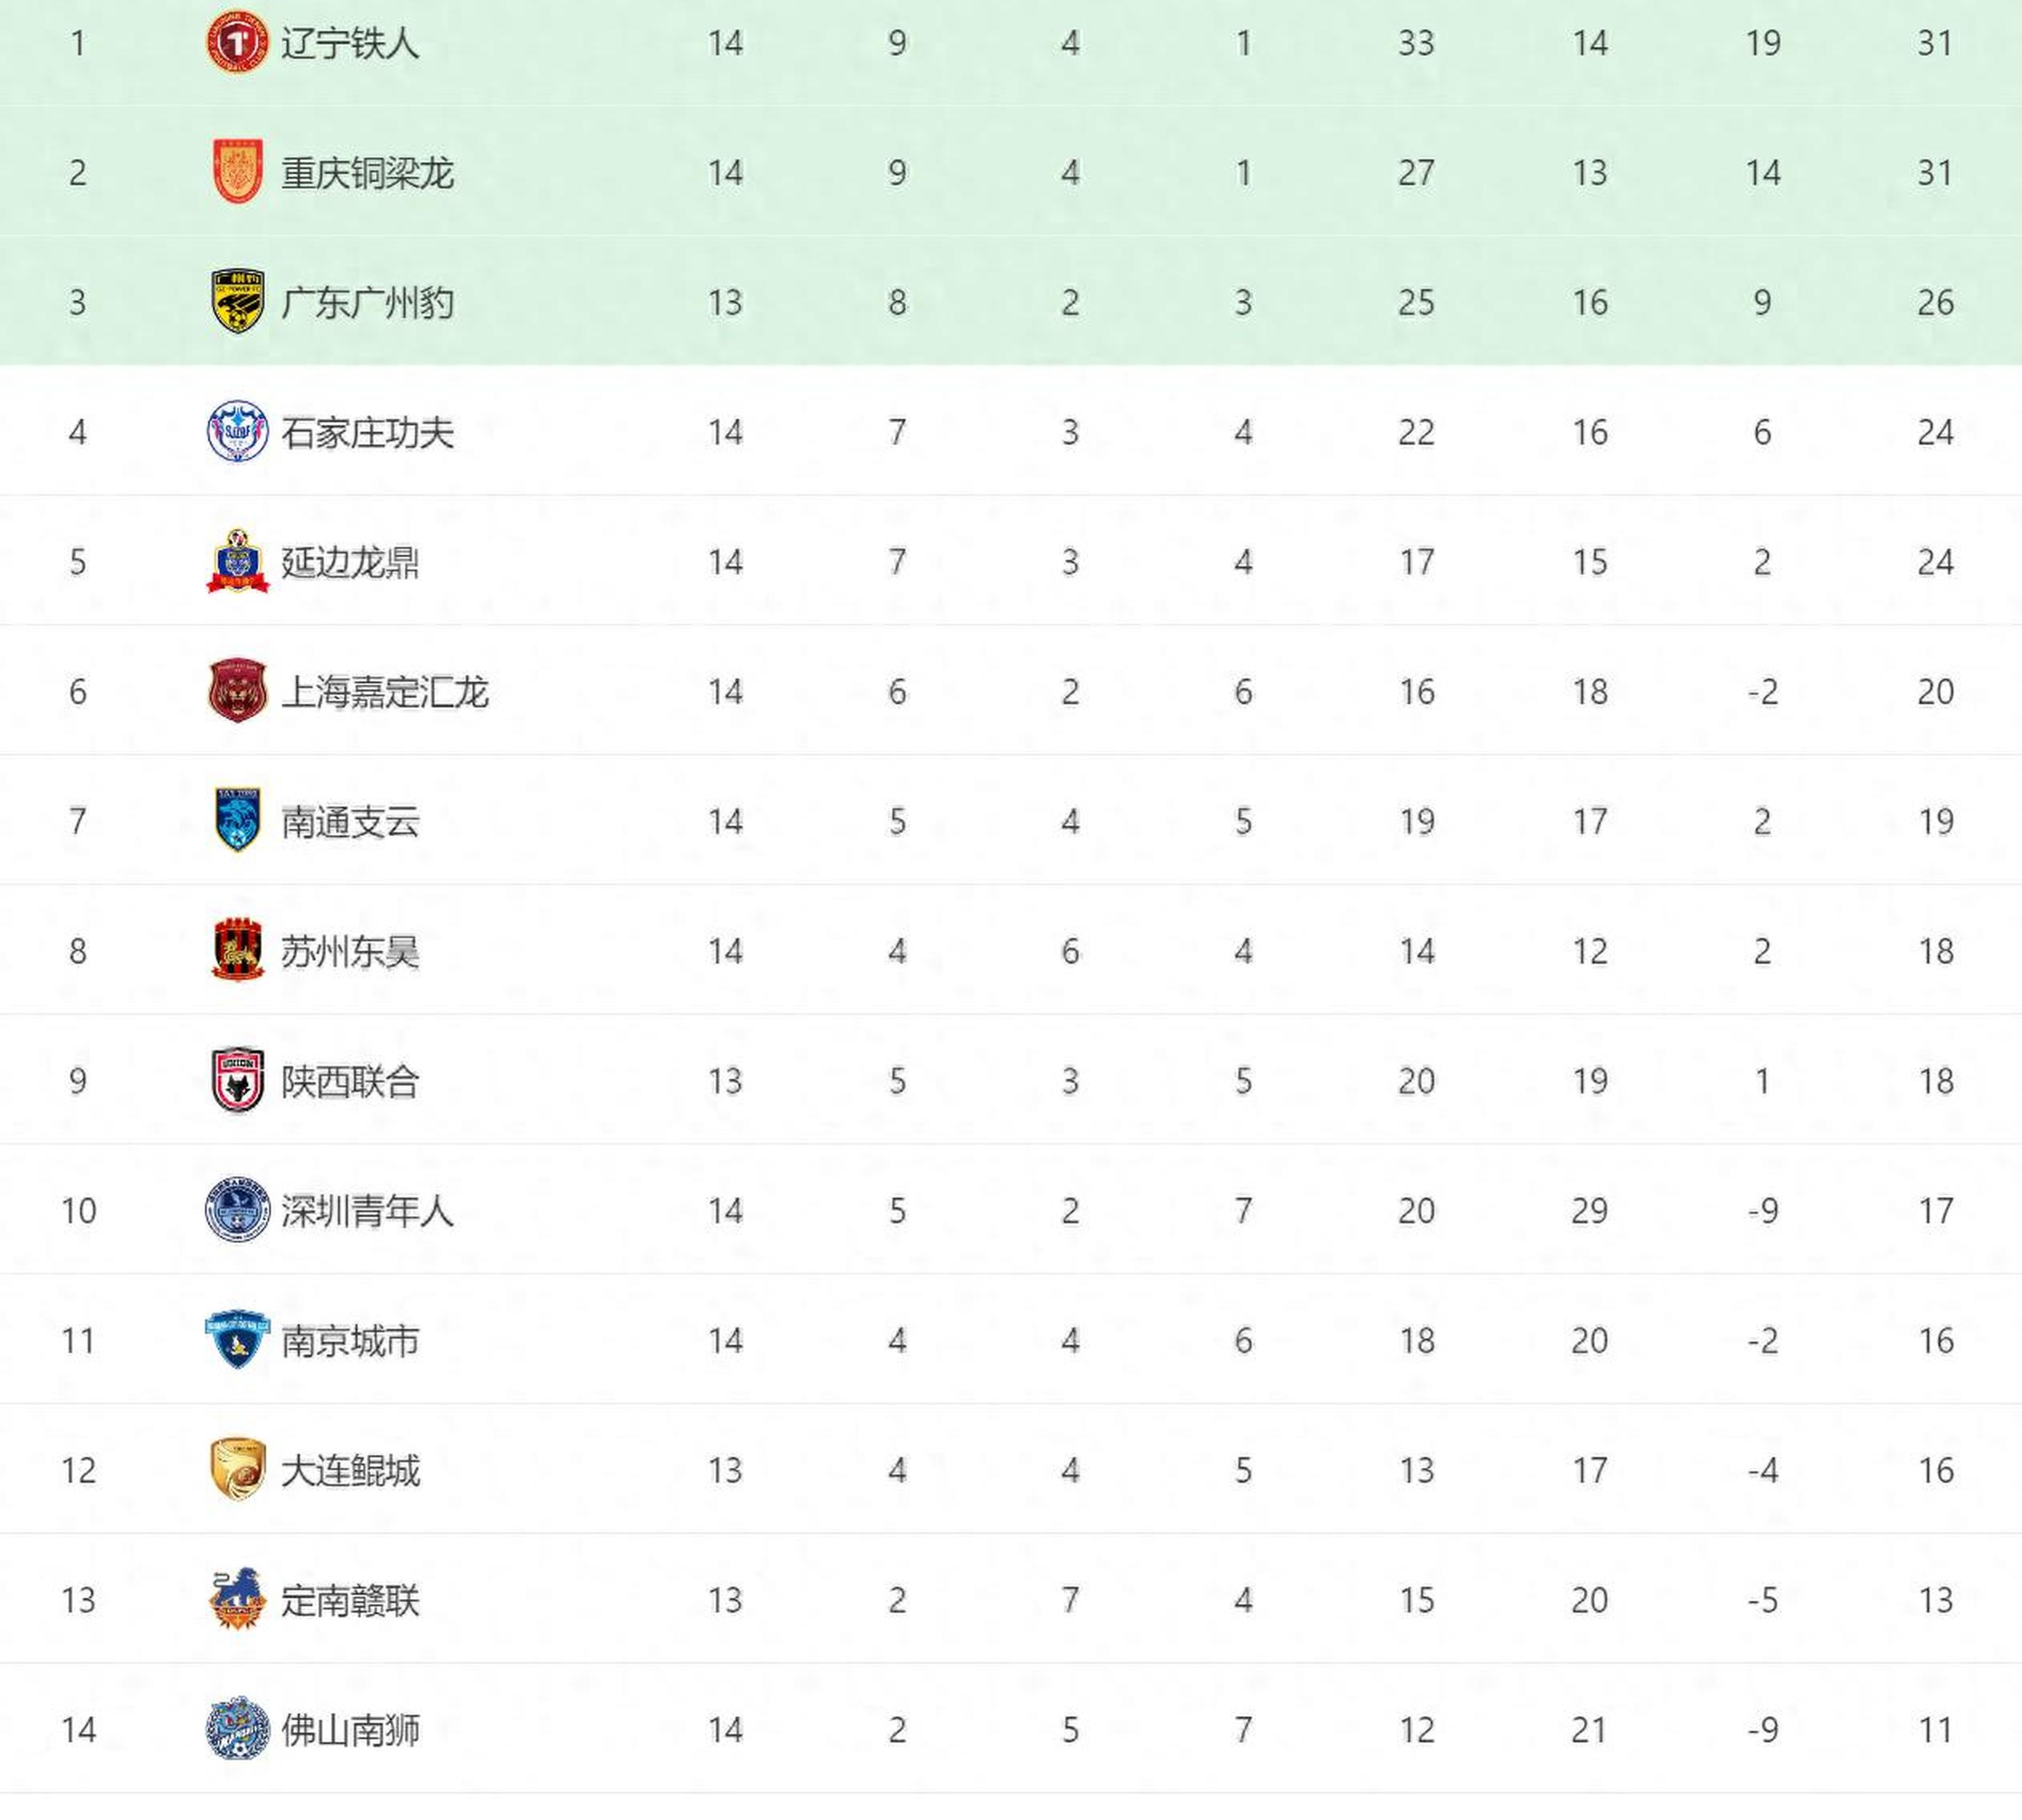Open the 陕西联合 wolf crest
Screen dimensions: 2022x1820
[238, 1080]
